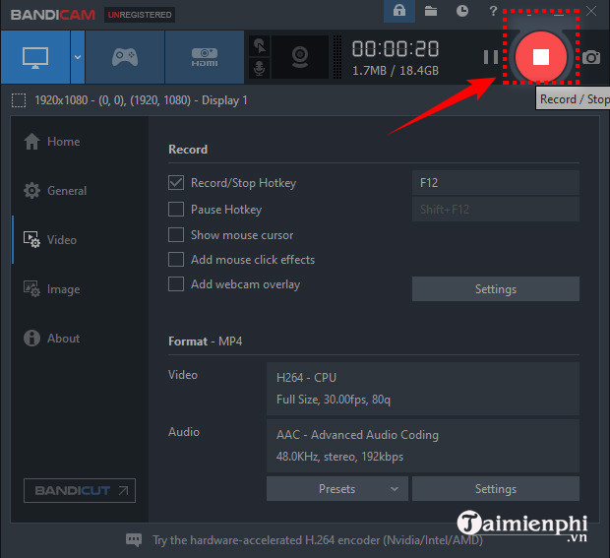Click the 1.7MB / 18.4GB size text
This screenshot has width=610, height=558.
point(396,71)
